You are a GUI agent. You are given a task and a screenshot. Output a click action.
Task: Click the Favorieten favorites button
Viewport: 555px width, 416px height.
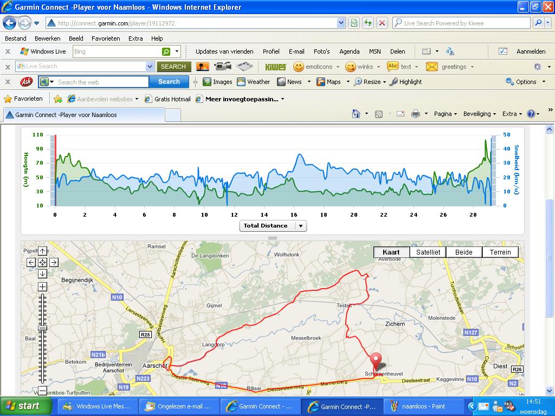(x=23, y=99)
